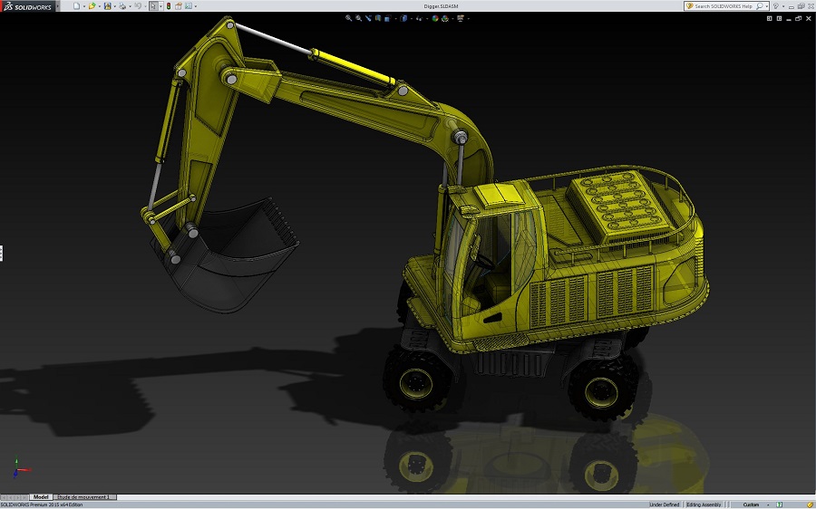
Task: Click the Open file folder icon
Action: point(92,5)
